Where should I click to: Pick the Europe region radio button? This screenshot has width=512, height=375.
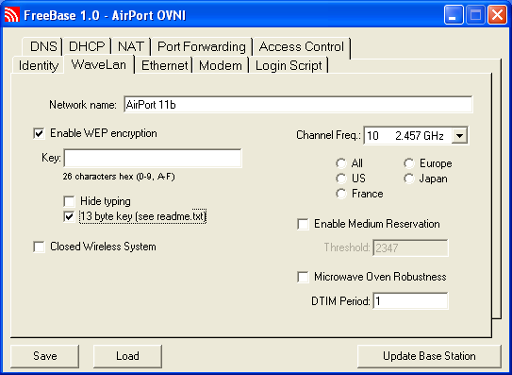(409, 163)
